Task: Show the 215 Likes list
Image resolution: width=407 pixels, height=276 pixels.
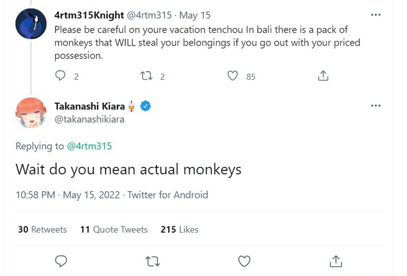Action: pyautogui.click(x=179, y=229)
